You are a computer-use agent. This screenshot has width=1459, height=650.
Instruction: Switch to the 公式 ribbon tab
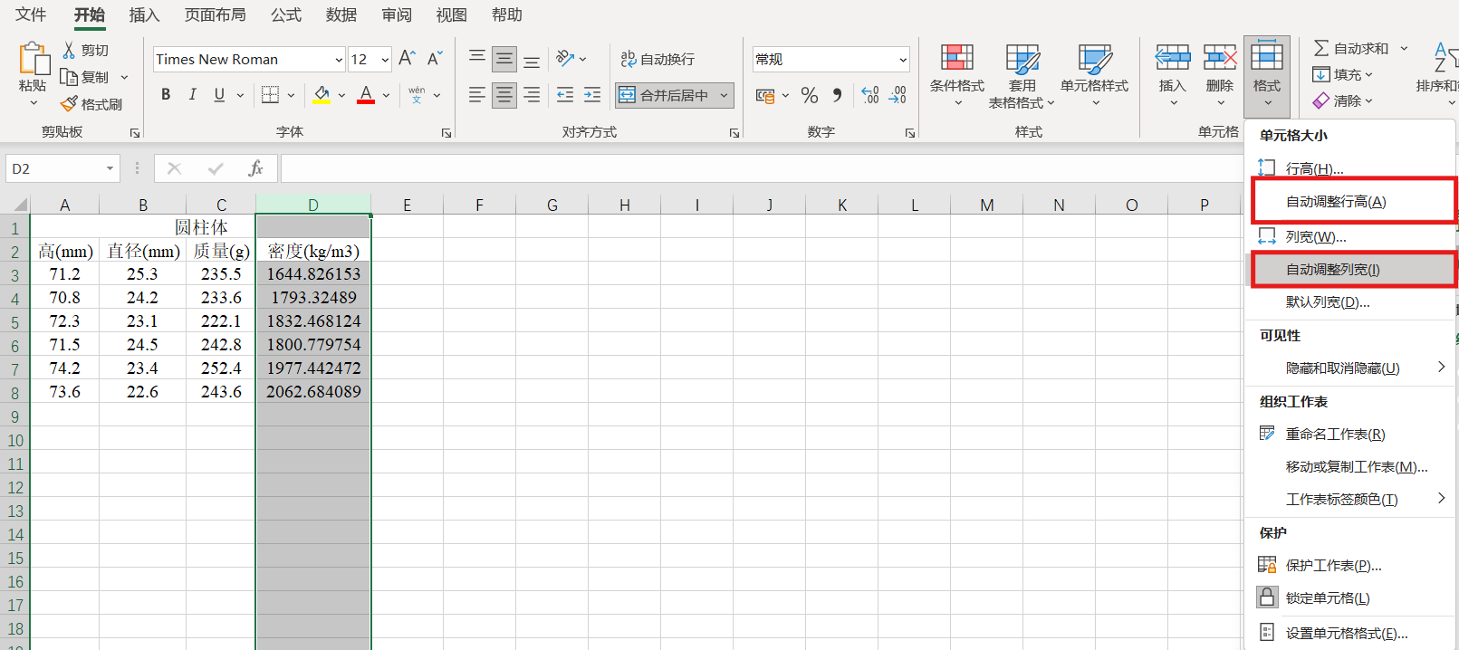coord(286,14)
